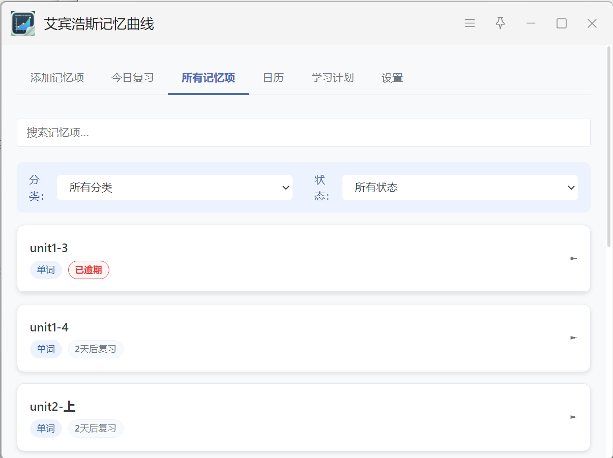613x458 pixels.
Task: Open the 所有状态 status dropdown
Action: pyautogui.click(x=460, y=188)
